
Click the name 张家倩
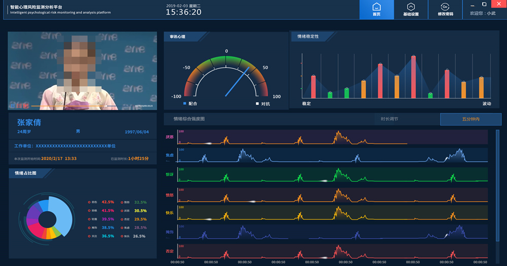click(29, 123)
